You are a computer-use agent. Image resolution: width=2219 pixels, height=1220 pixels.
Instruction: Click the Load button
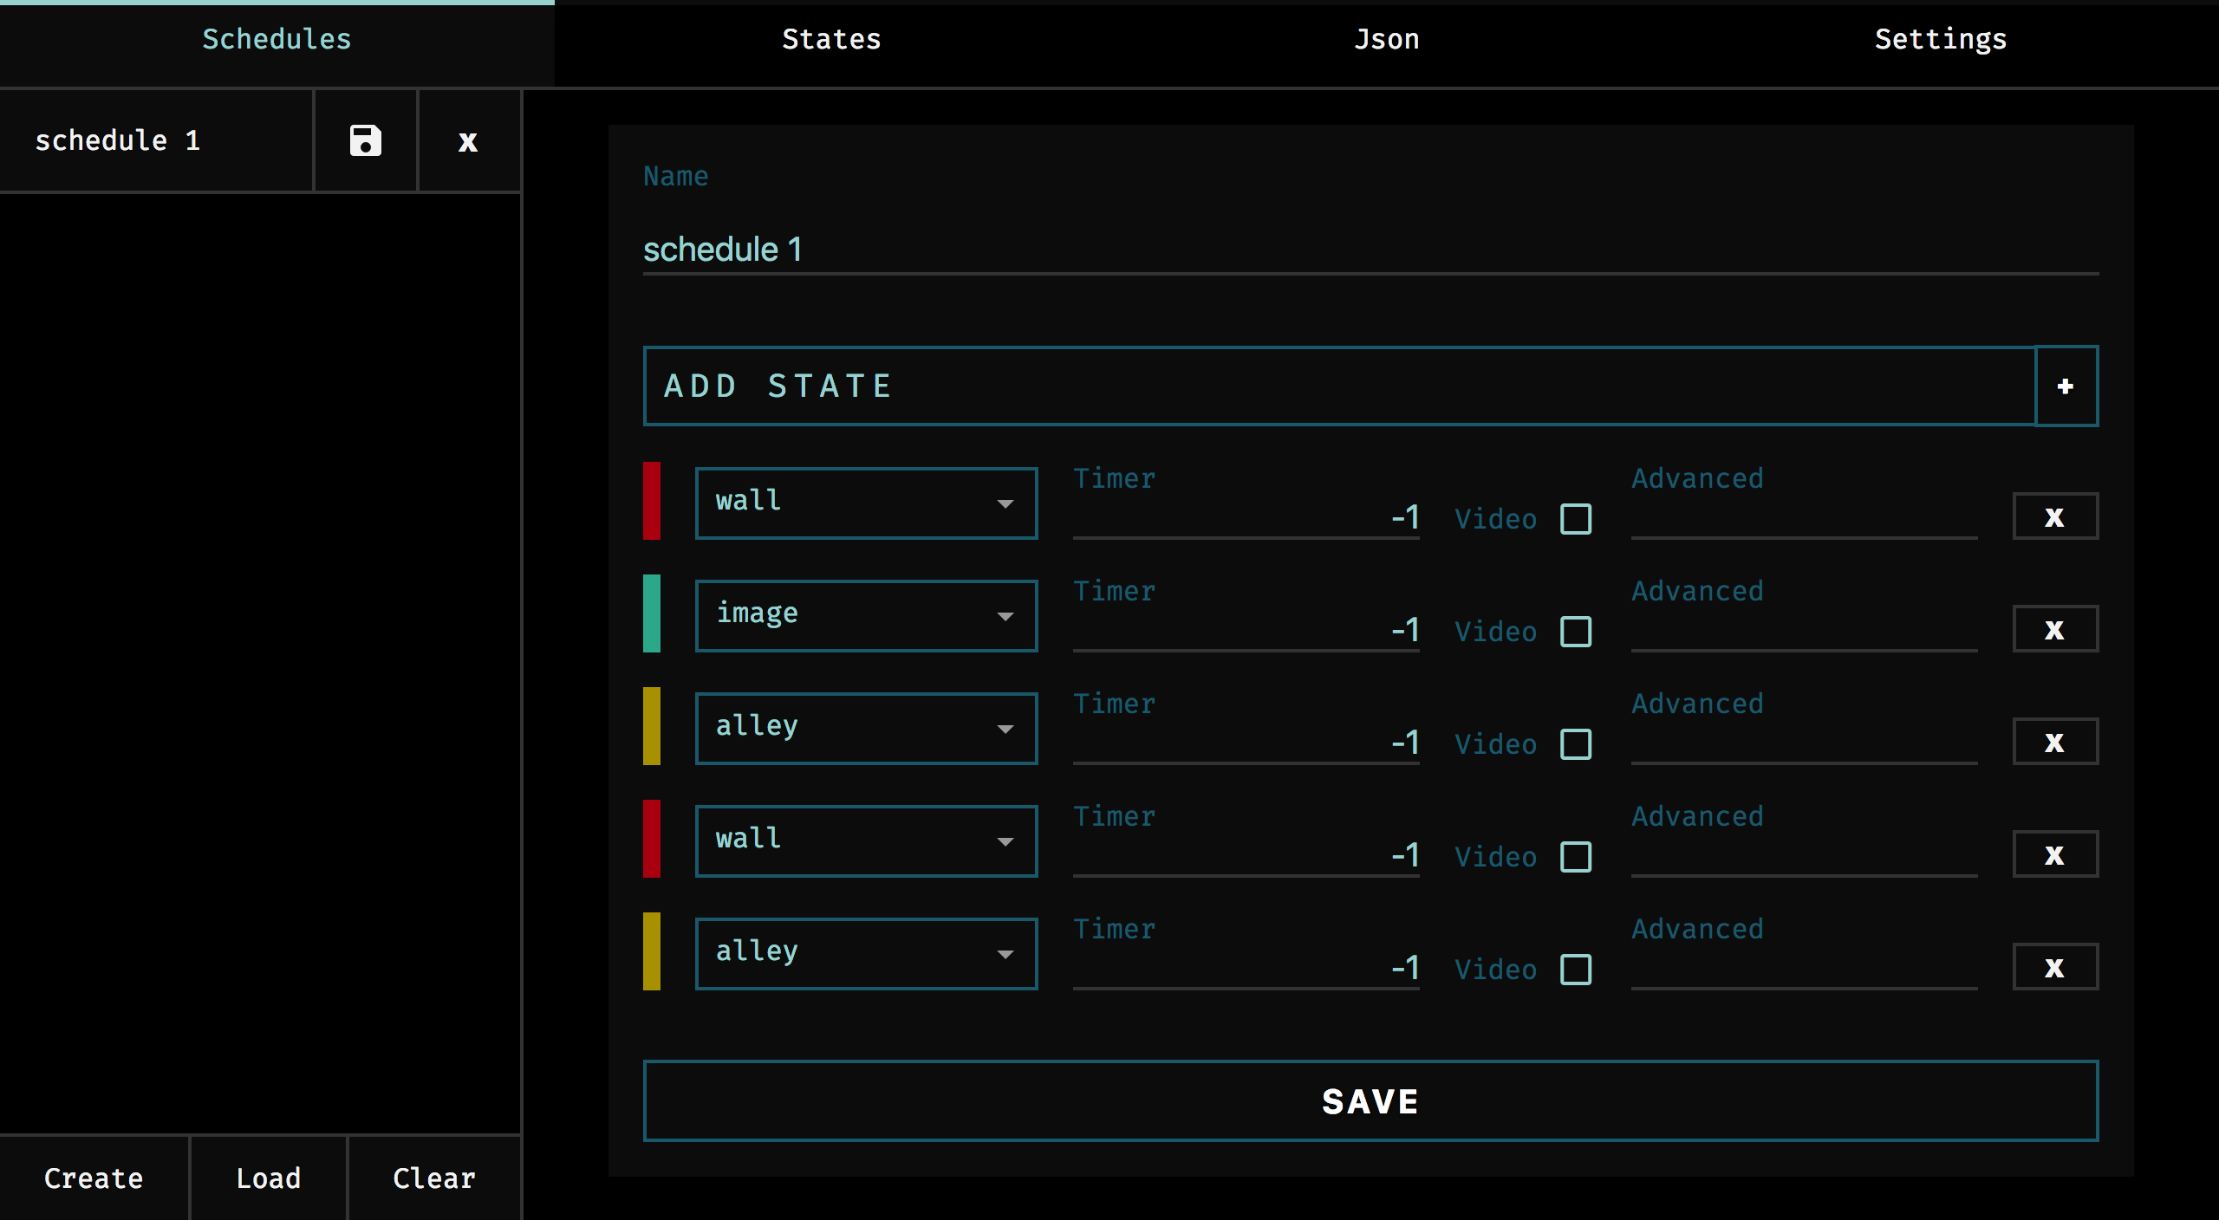pyautogui.click(x=269, y=1178)
